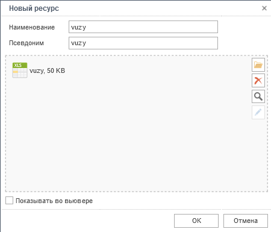Remove the attached file with red X icon
The image size is (271, 232).
pos(258,81)
